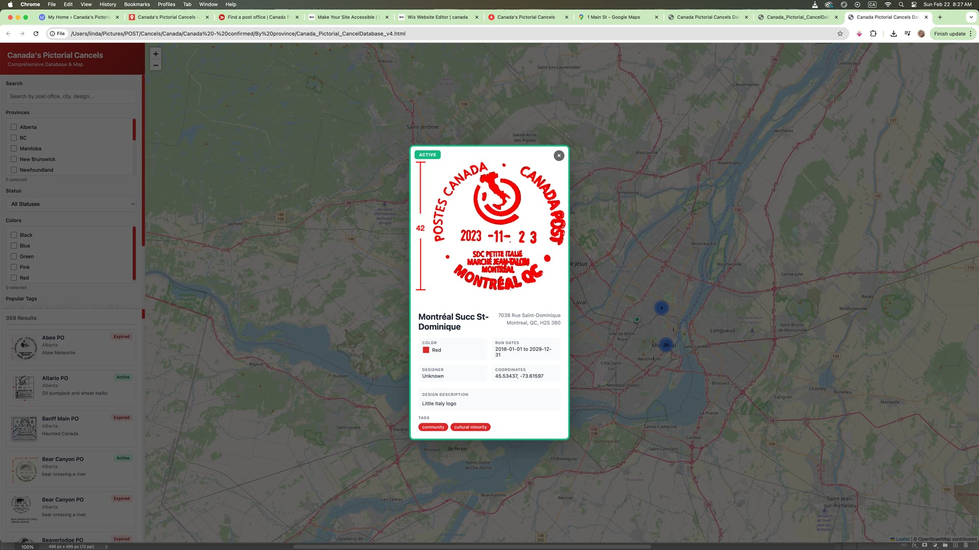Tick the Manitoba checkbox
The width and height of the screenshot is (979, 550).
(14, 149)
